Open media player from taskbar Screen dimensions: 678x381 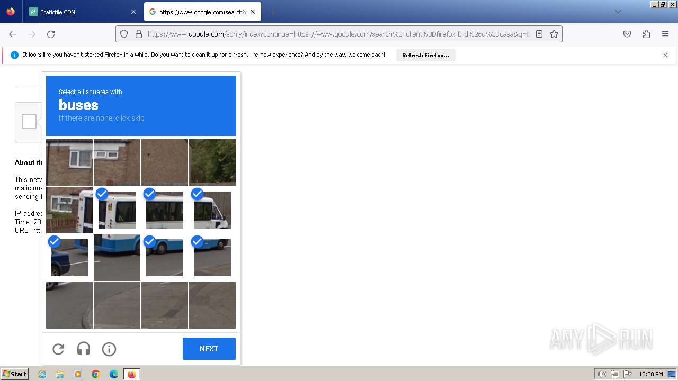pyautogui.click(x=78, y=374)
